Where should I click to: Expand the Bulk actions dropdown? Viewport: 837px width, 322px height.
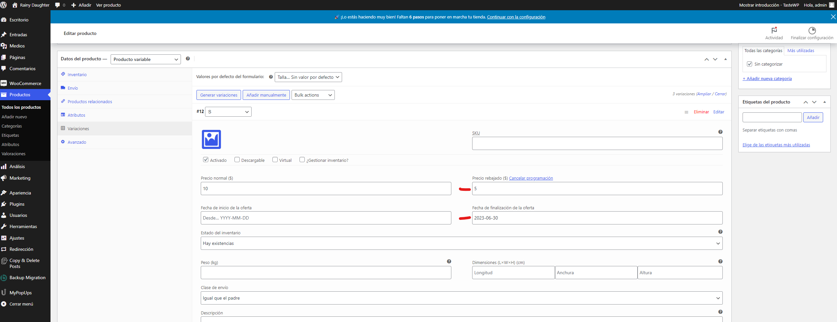point(313,95)
